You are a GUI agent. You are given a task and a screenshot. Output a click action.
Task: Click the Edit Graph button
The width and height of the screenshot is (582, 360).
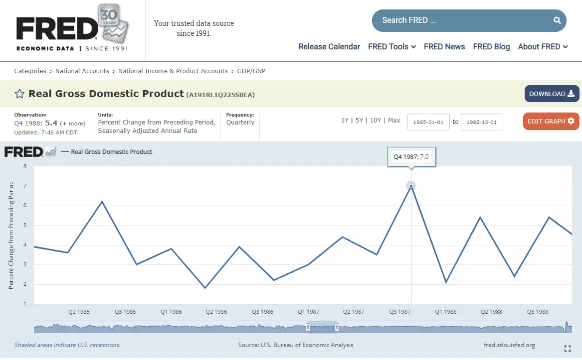click(x=551, y=121)
